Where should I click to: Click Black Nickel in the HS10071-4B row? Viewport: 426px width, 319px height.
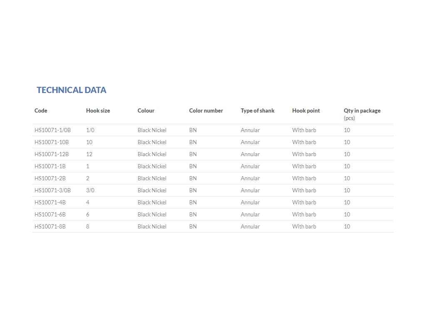coord(152,202)
